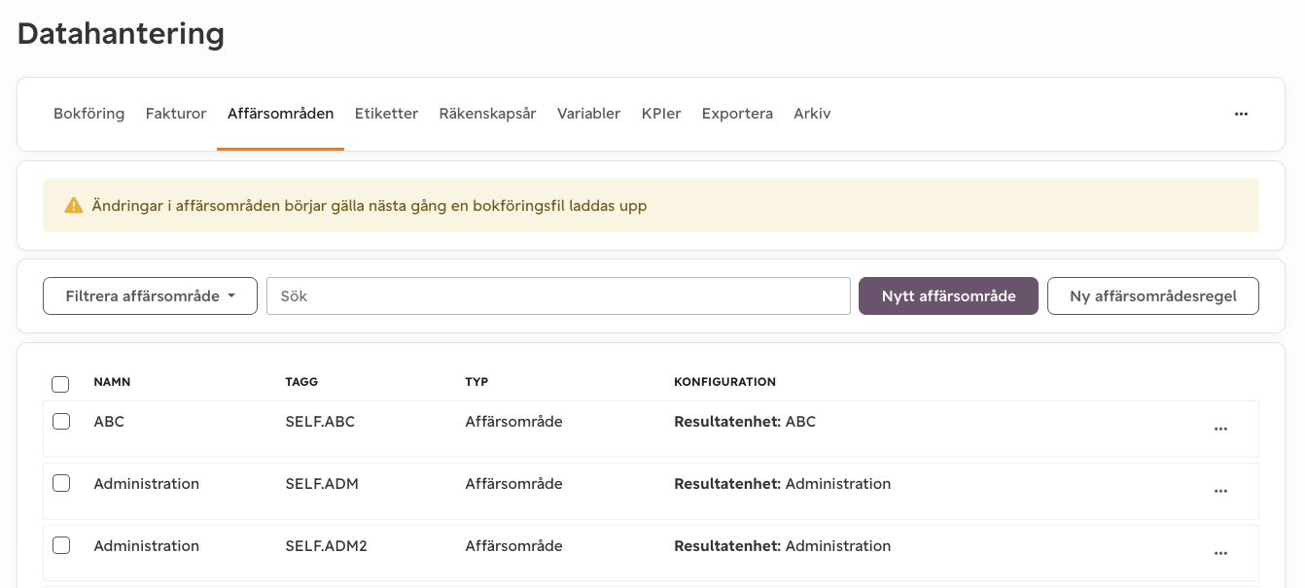Select the checkbox for SELF.ADM2 row

click(61, 545)
